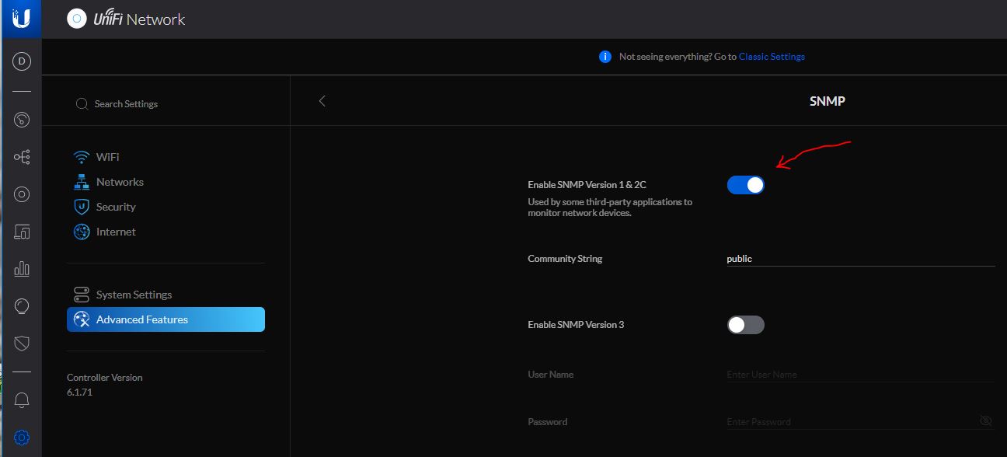Open Internet settings

pos(105,232)
